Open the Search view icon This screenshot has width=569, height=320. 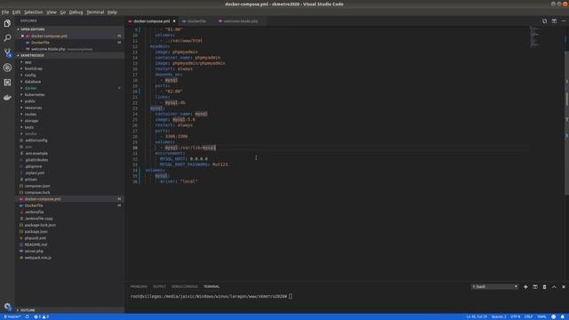[7, 37]
